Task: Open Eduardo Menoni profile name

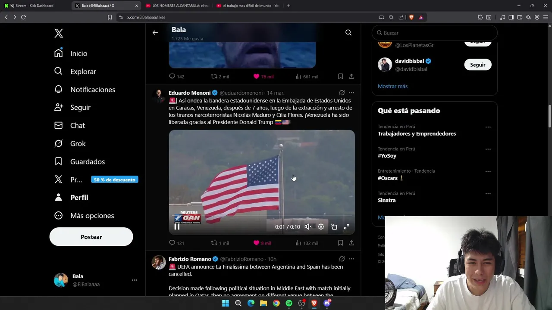Action: point(189,93)
